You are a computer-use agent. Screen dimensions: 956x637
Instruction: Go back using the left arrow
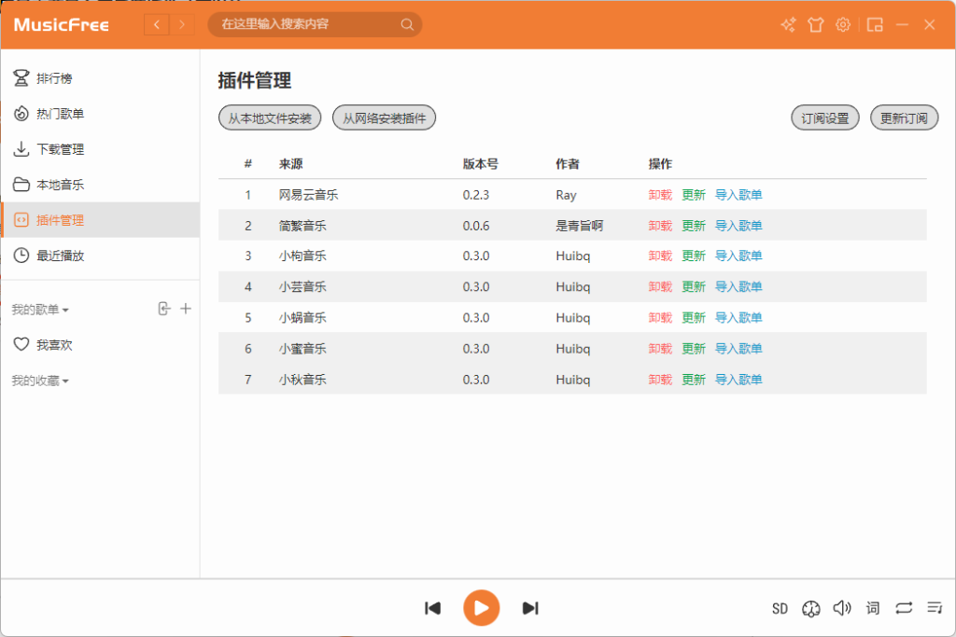pyautogui.click(x=157, y=24)
